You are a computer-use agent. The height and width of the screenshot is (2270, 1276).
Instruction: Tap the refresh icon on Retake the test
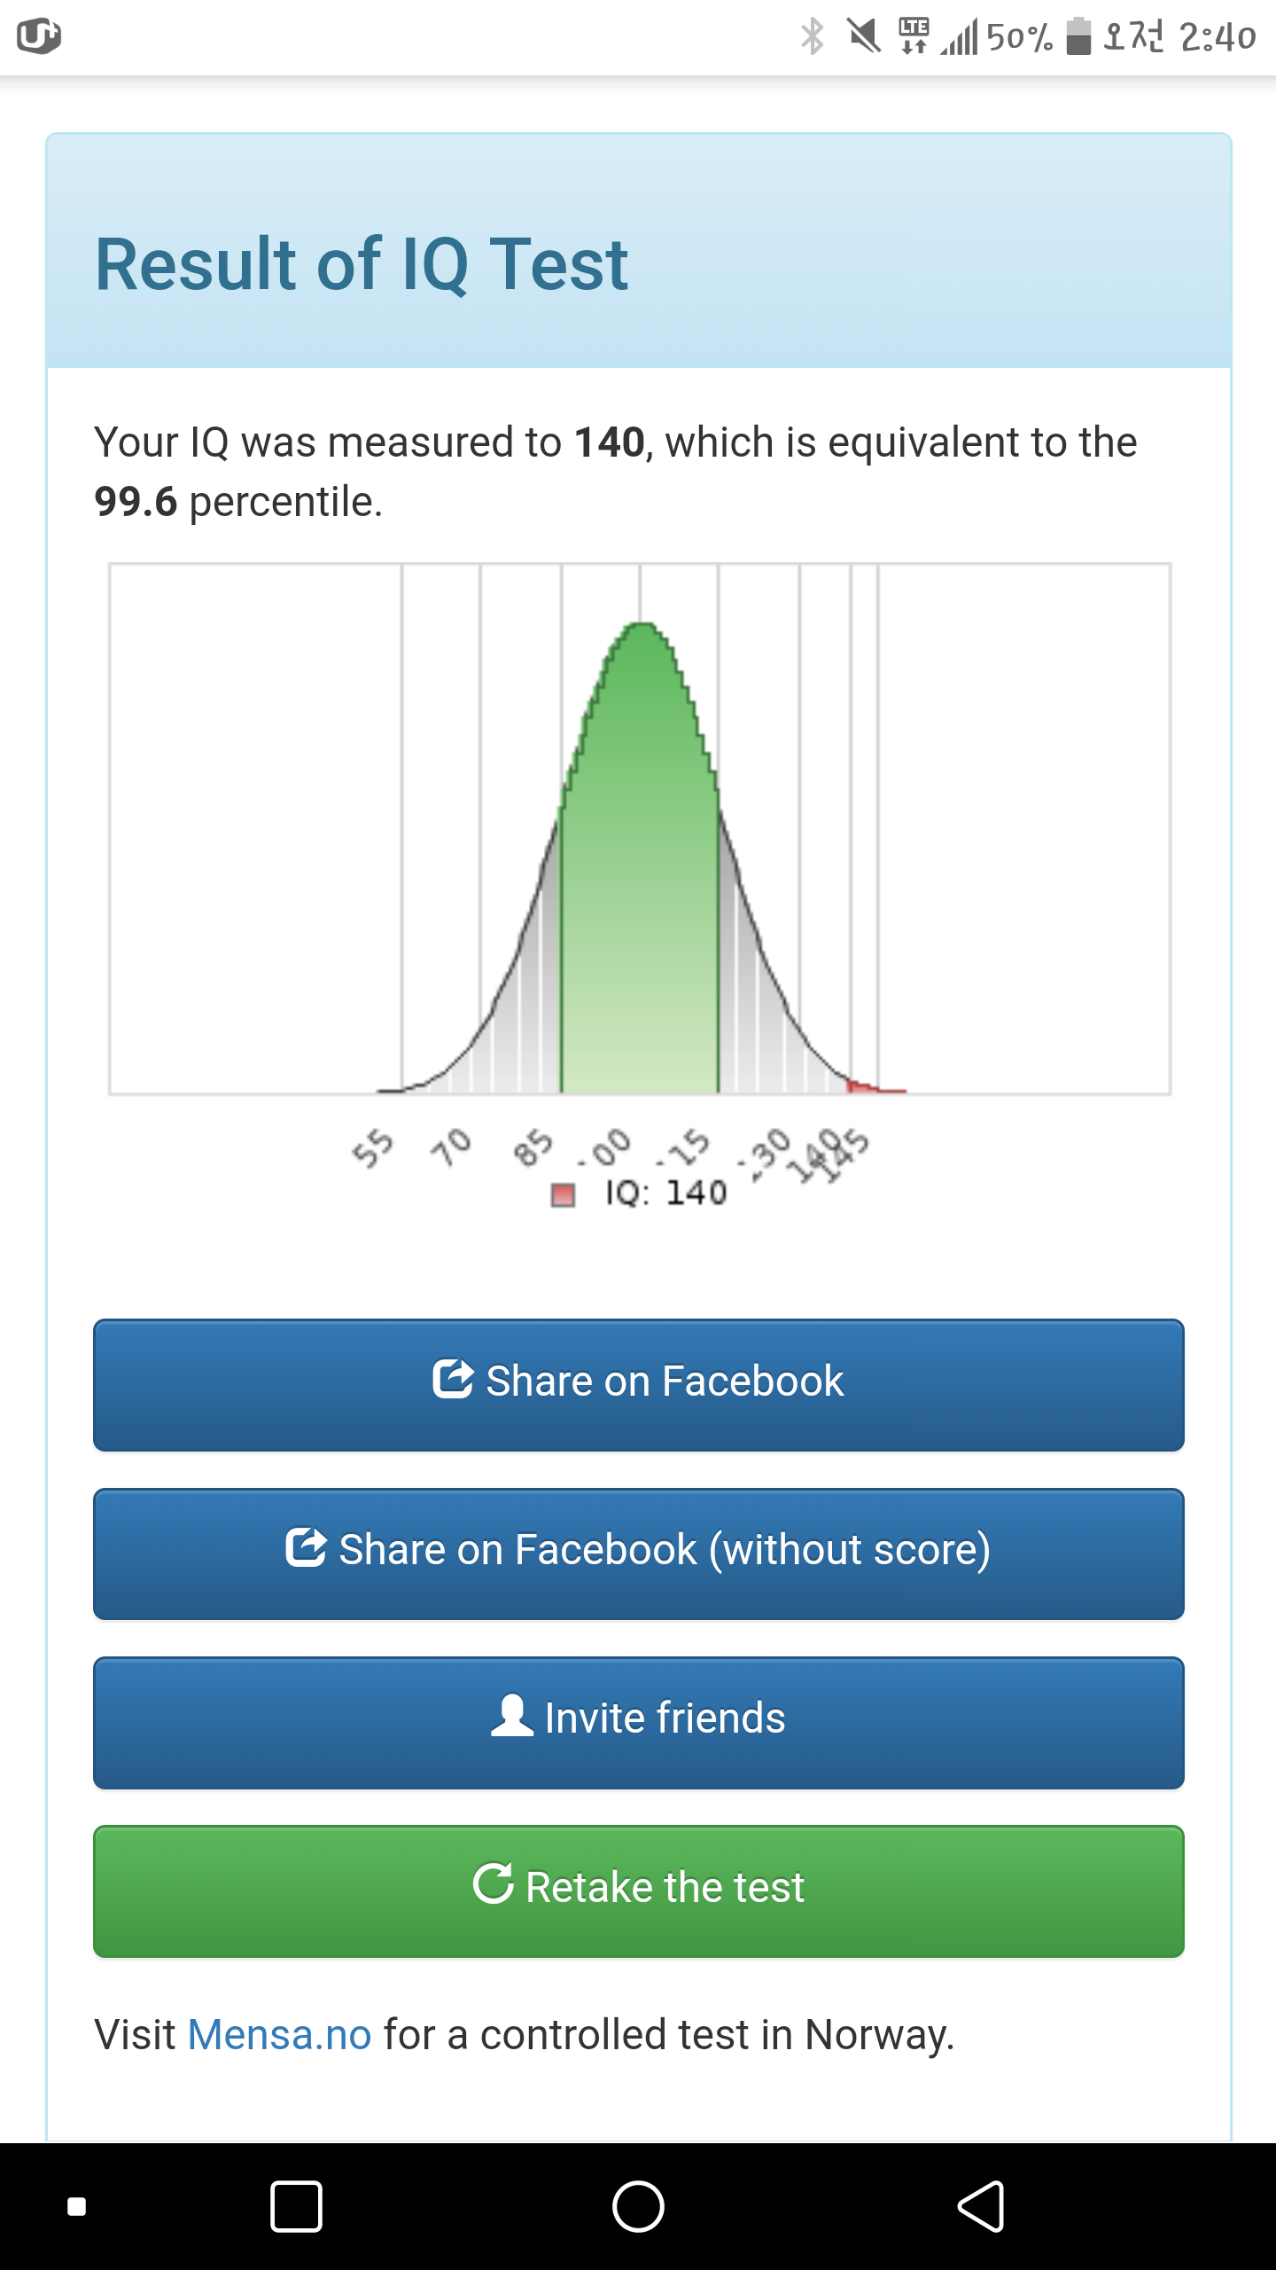tap(494, 1883)
